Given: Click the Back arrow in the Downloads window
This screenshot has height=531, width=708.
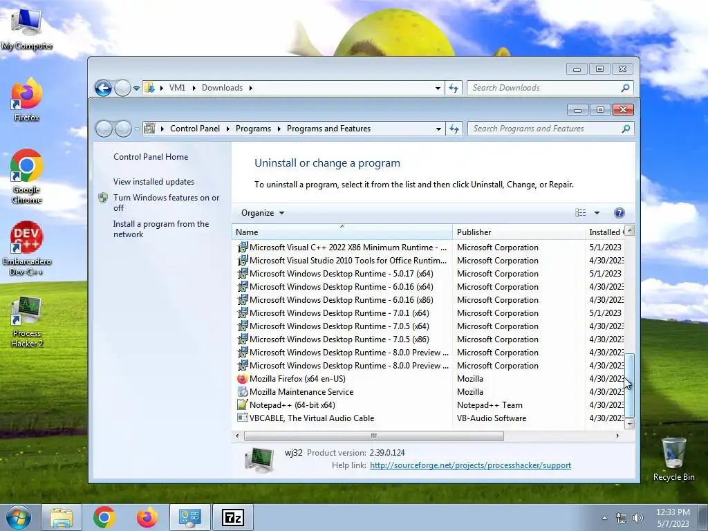Looking at the screenshot, I should pyautogui.click(x=104, y=88).
